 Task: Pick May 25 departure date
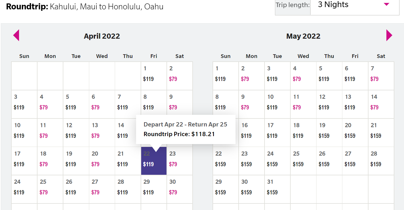303,161
